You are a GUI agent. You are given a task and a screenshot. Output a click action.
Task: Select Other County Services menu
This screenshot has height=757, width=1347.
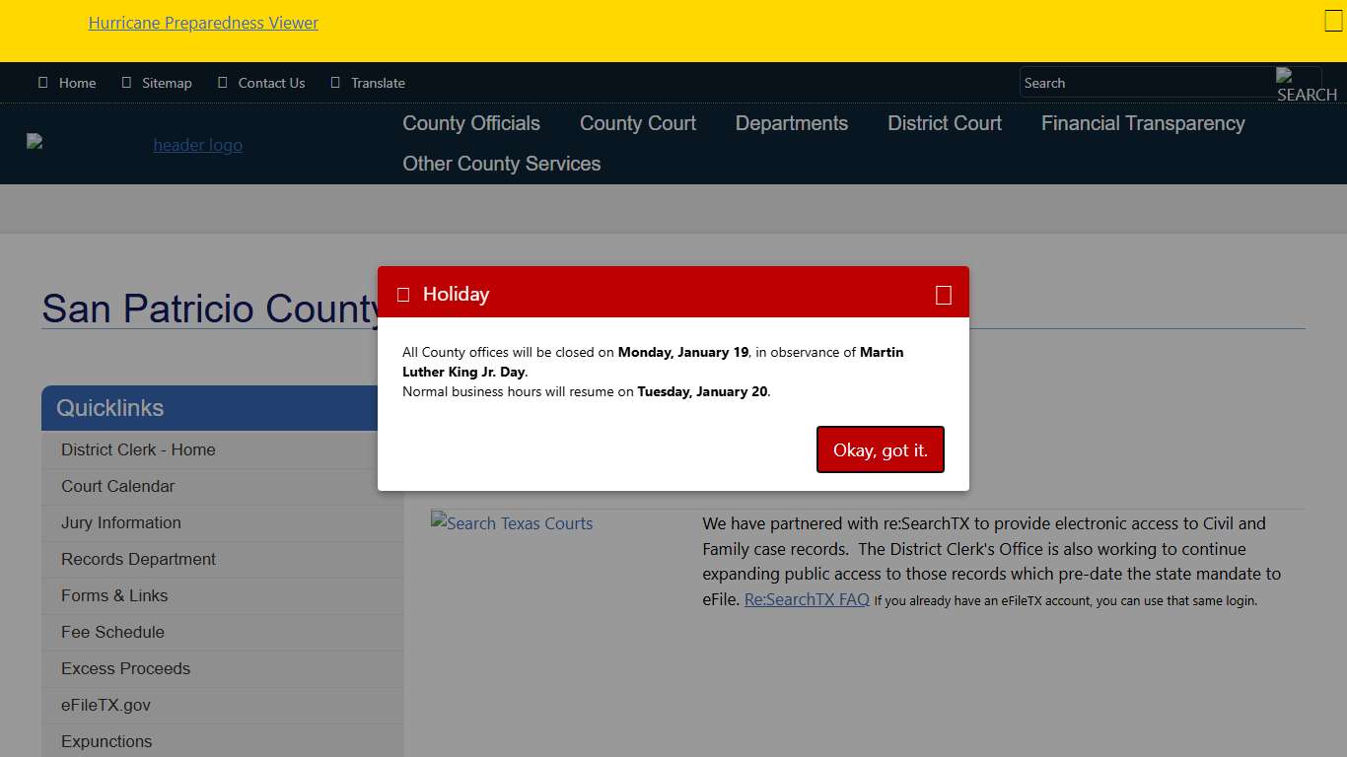(501, 164)
